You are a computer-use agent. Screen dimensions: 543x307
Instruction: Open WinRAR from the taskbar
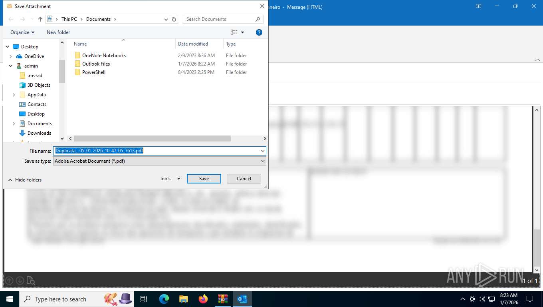(x=222, y=299)
